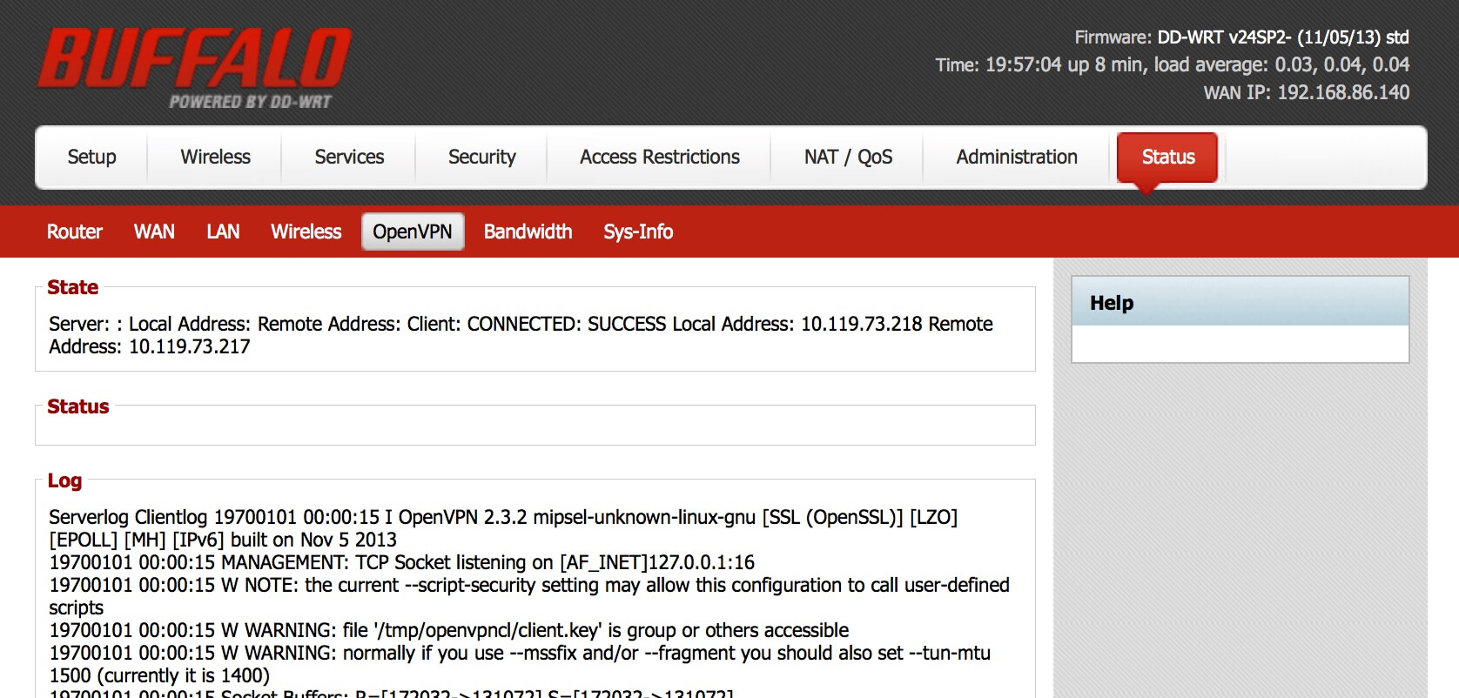
Task: Select the OpenVPN sub-tab
Action: [x=413, y=232]
